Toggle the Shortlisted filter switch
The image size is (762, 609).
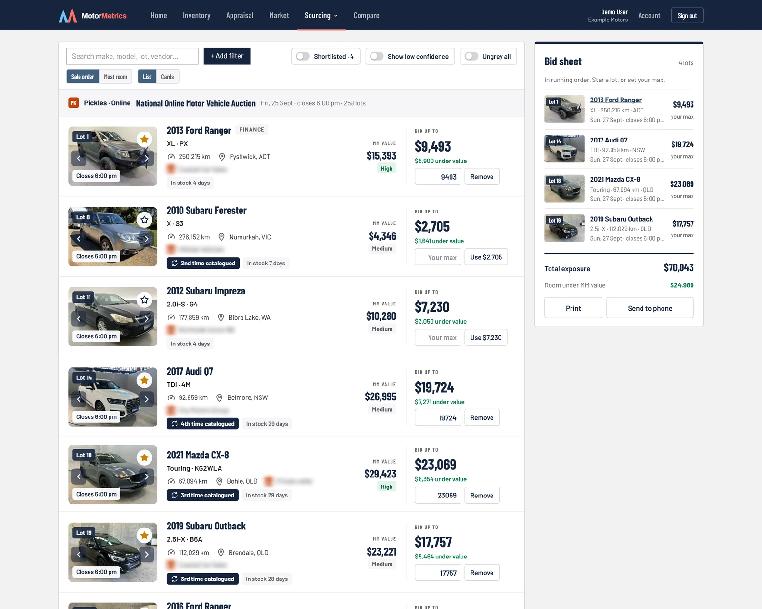pyautogui.click(x=303, y=56)
